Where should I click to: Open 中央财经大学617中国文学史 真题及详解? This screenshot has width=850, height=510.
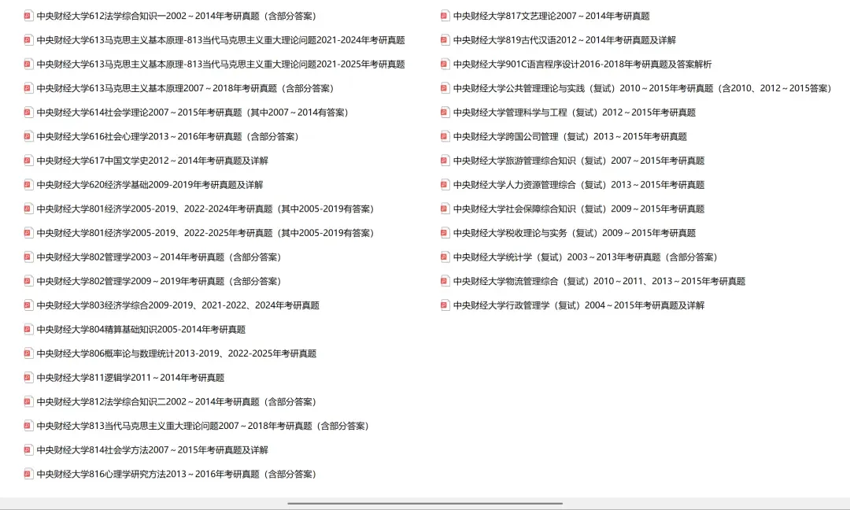pos(150,160)
